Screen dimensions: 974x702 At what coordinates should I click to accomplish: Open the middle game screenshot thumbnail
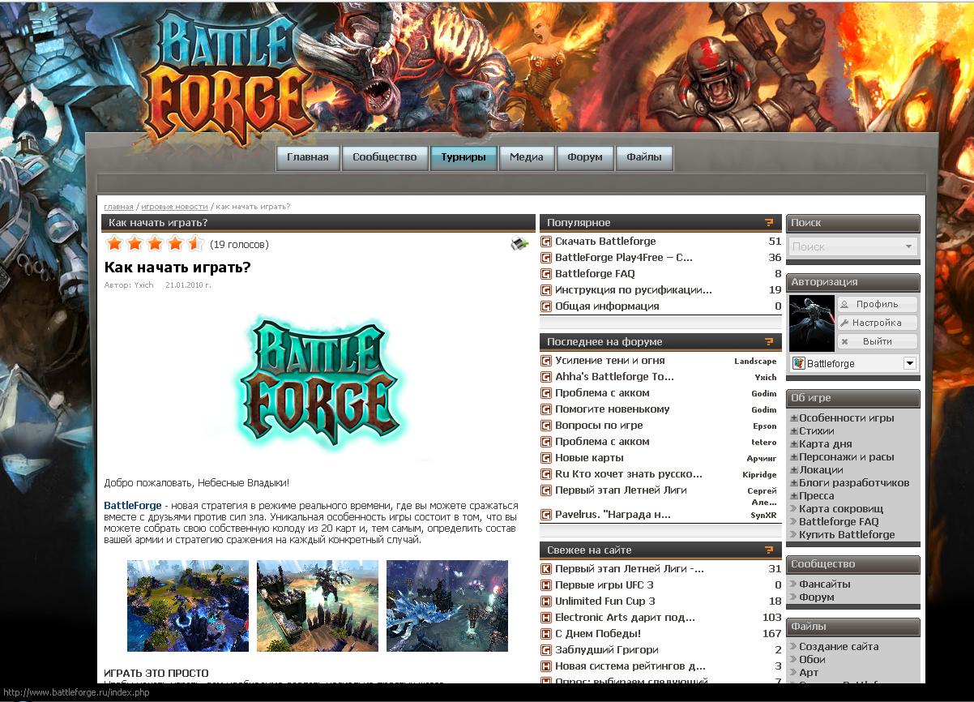[318, 606]
